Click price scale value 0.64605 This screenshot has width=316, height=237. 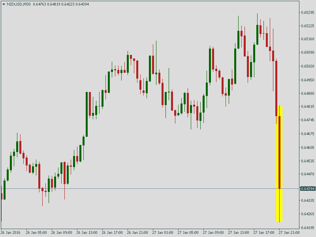pos(308,147)
